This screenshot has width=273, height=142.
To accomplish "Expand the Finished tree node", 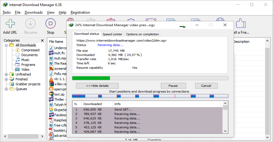I will pyautogui.click(x=6, y=79).
